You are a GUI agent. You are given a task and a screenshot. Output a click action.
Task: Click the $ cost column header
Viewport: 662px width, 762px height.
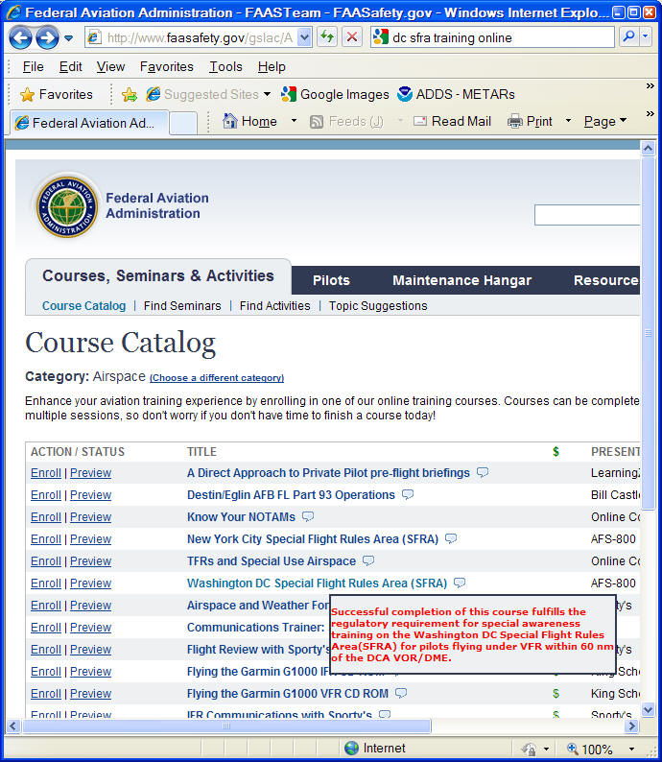556,451
